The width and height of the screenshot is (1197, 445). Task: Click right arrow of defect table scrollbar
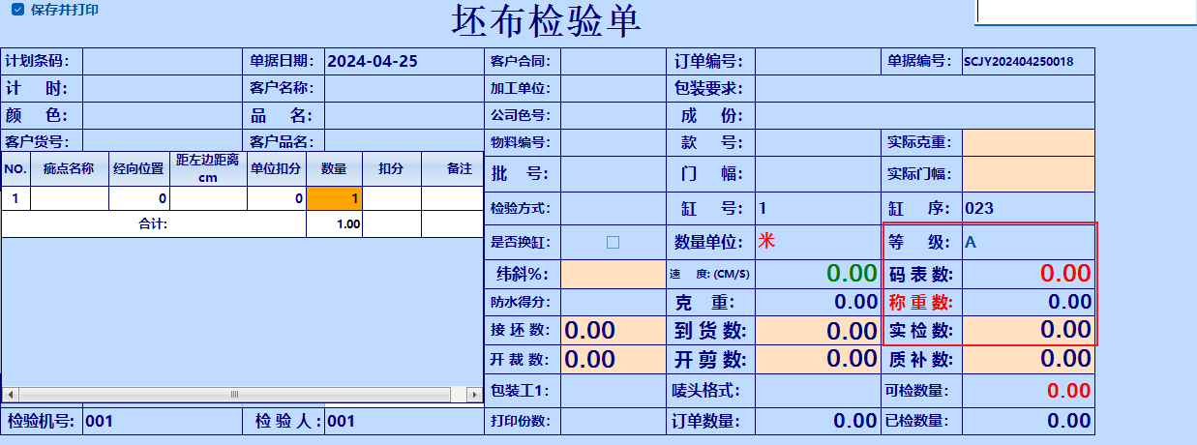[x=474, y=395]
